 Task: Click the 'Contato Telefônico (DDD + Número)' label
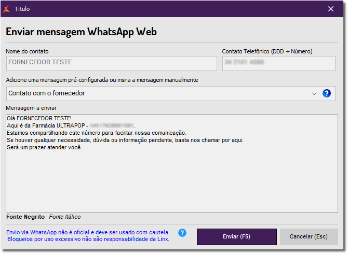click(x=267, y=51)
